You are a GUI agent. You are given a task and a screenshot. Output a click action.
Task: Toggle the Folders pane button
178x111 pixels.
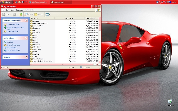point(39,14)
